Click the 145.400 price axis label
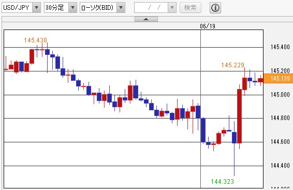 [x=280, y=47]
